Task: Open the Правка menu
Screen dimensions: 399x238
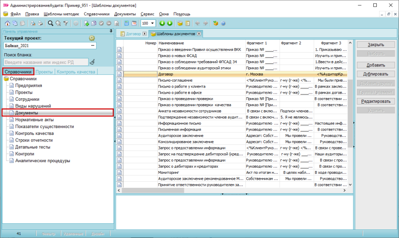Action: tap(32, 14)
